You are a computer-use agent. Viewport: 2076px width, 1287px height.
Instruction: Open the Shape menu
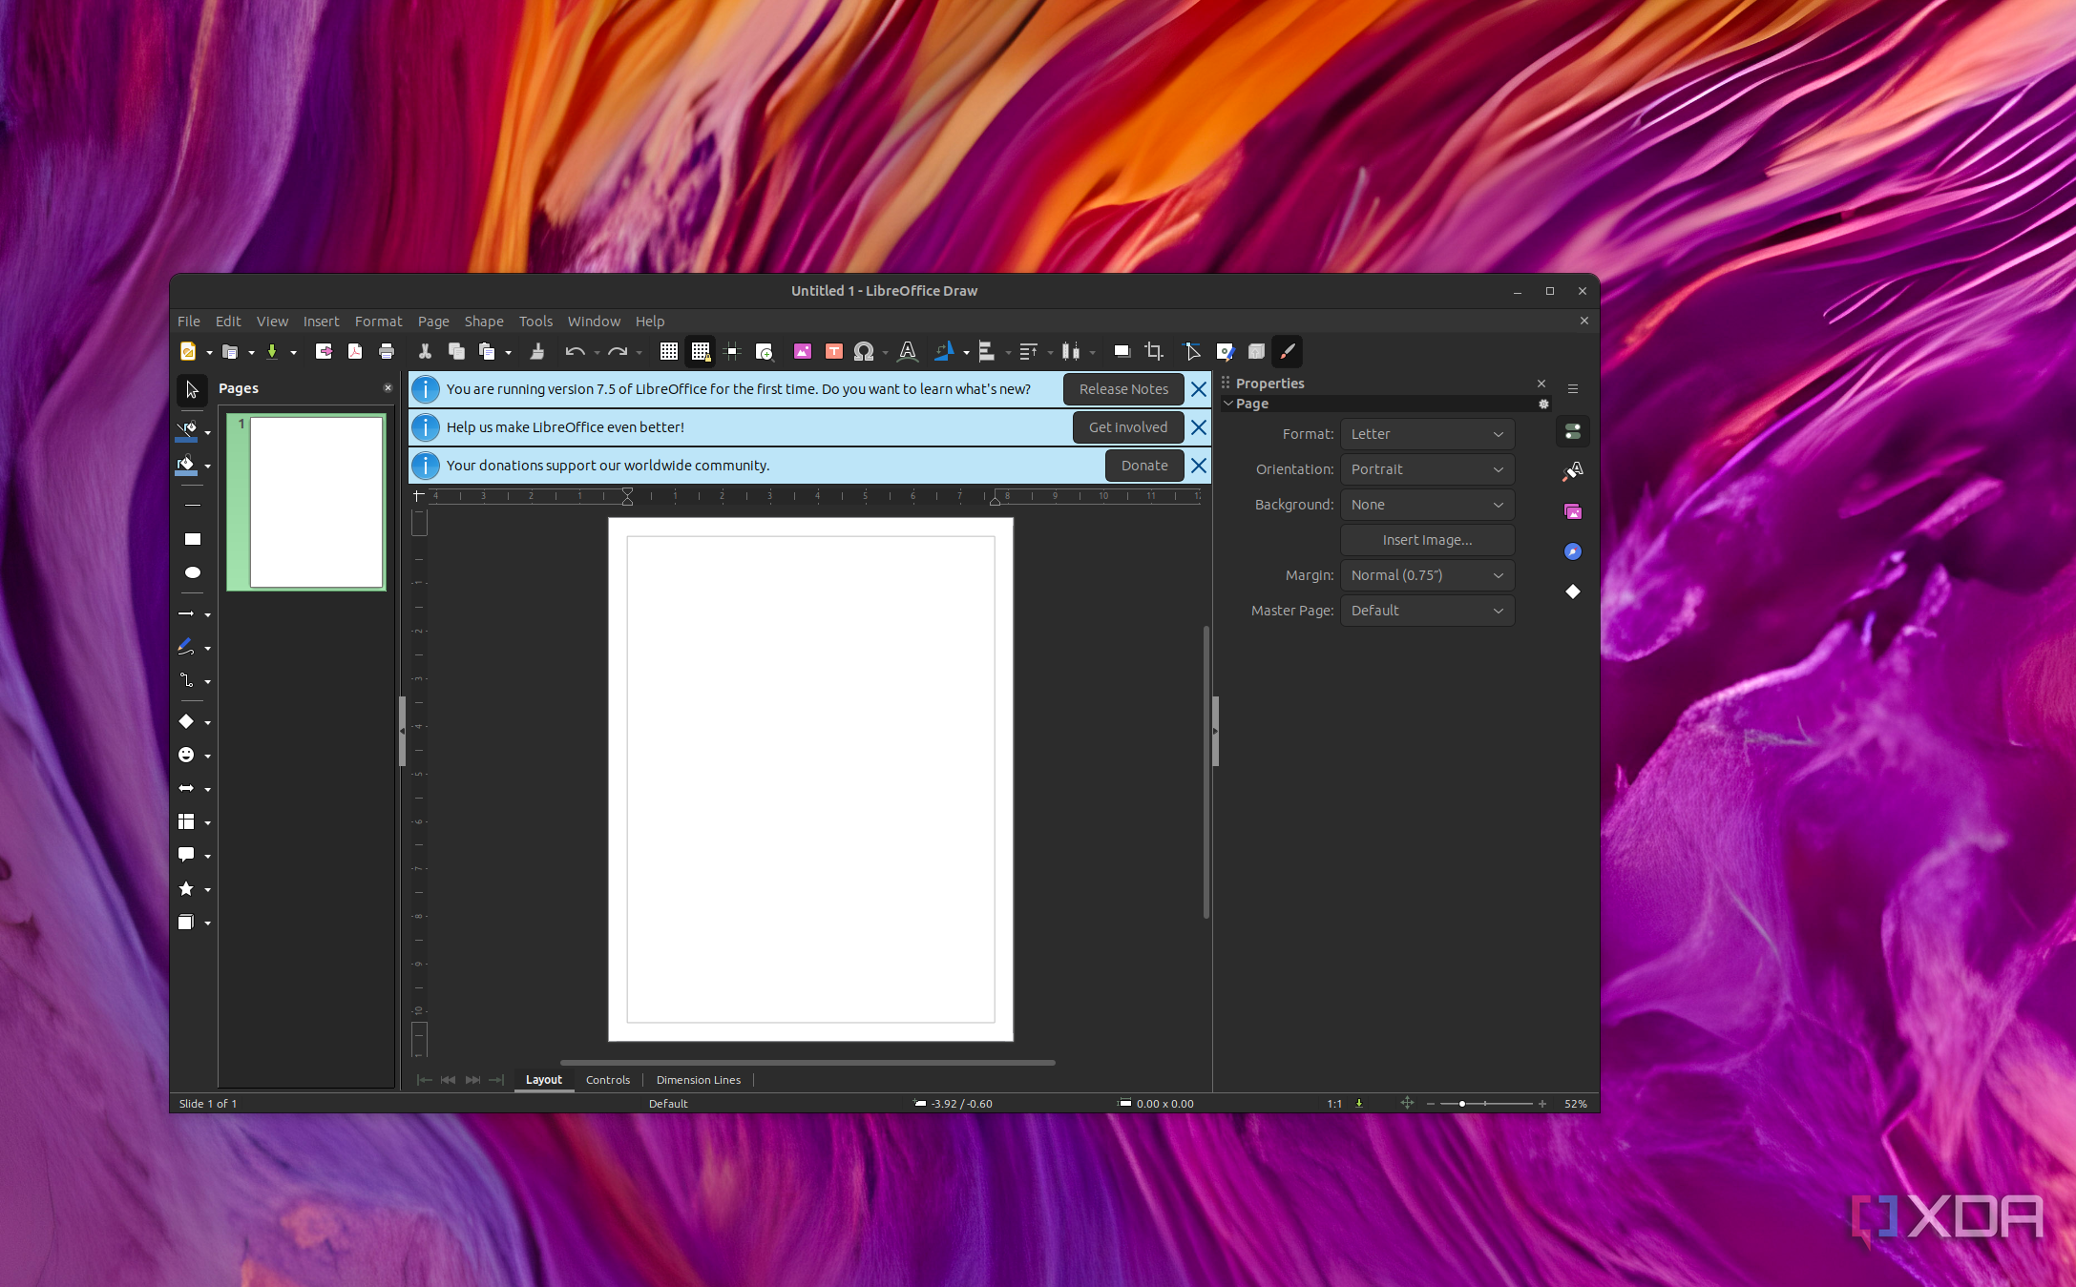(484, 322)
